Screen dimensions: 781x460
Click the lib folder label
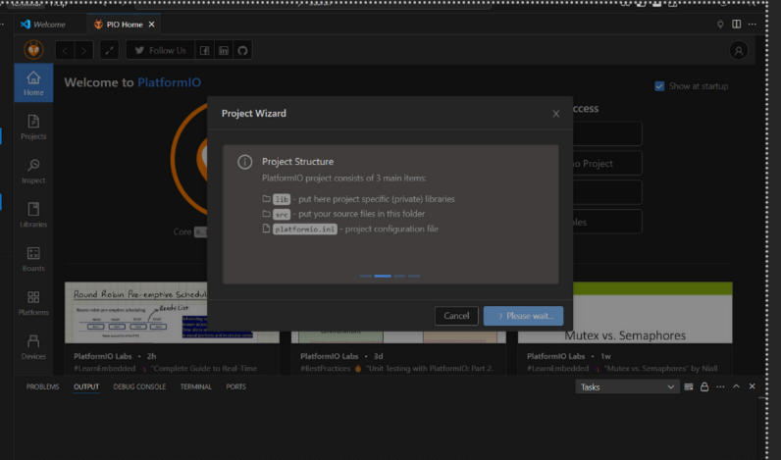[282, 199]
